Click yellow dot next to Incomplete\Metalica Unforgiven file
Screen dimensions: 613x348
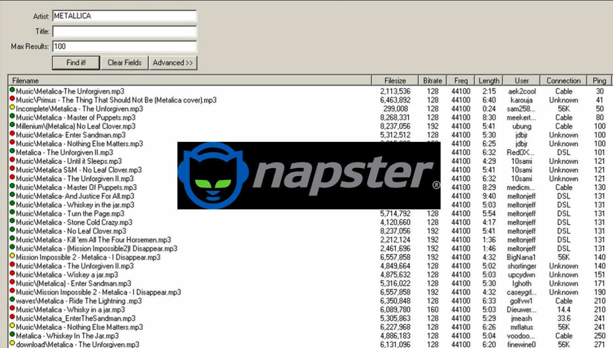pyautogui.click(x=12, y=108)
